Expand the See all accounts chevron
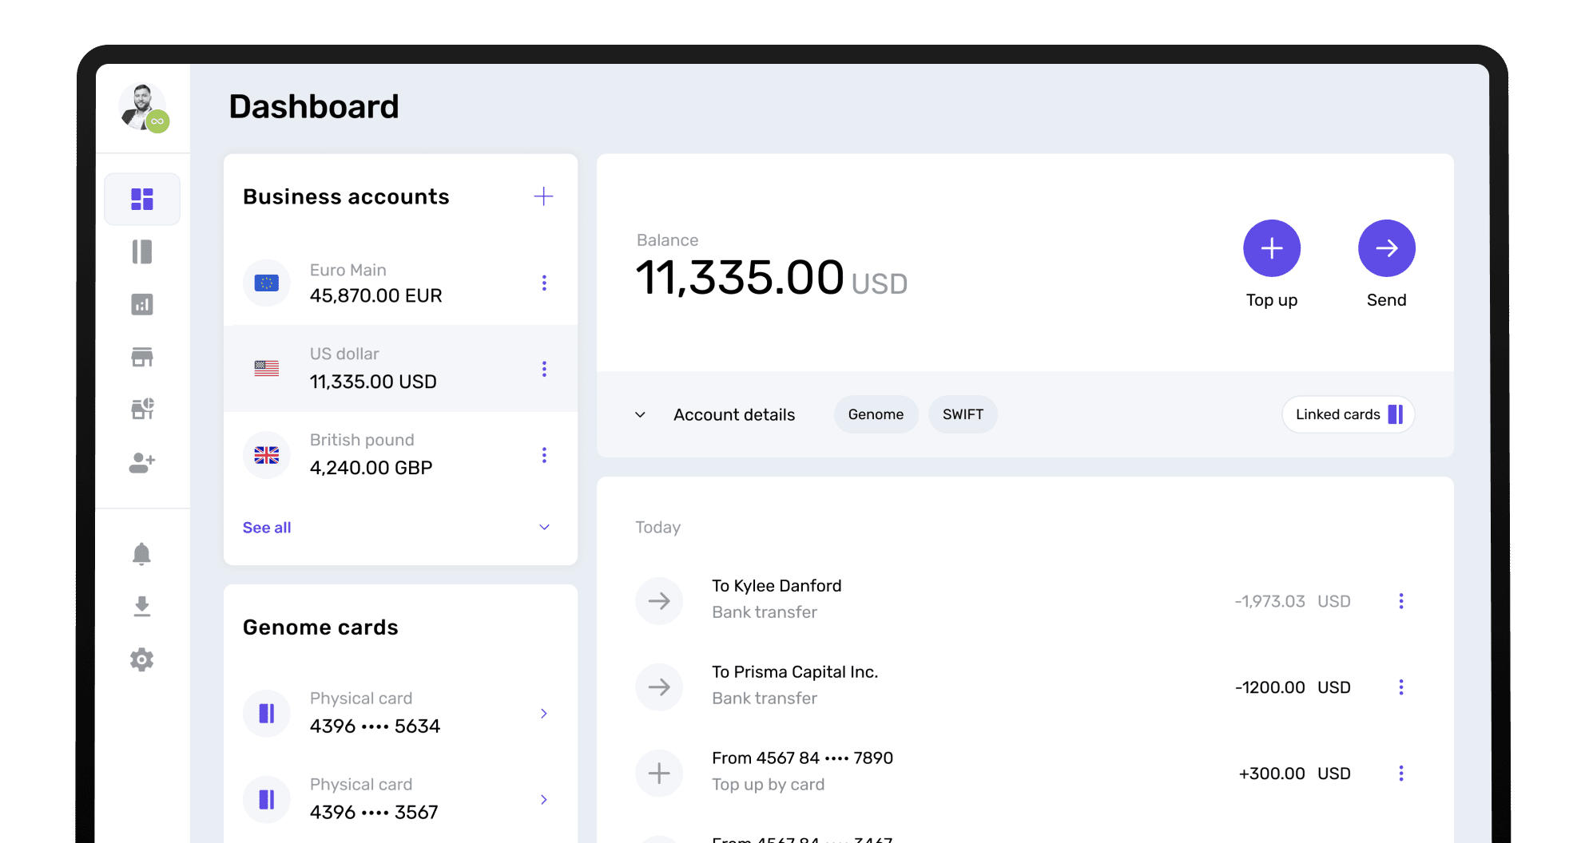The image size is (1585, 843). tap(544, 527)
